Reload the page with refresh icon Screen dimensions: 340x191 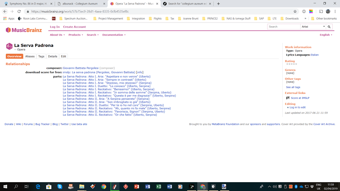pos(19,11)
